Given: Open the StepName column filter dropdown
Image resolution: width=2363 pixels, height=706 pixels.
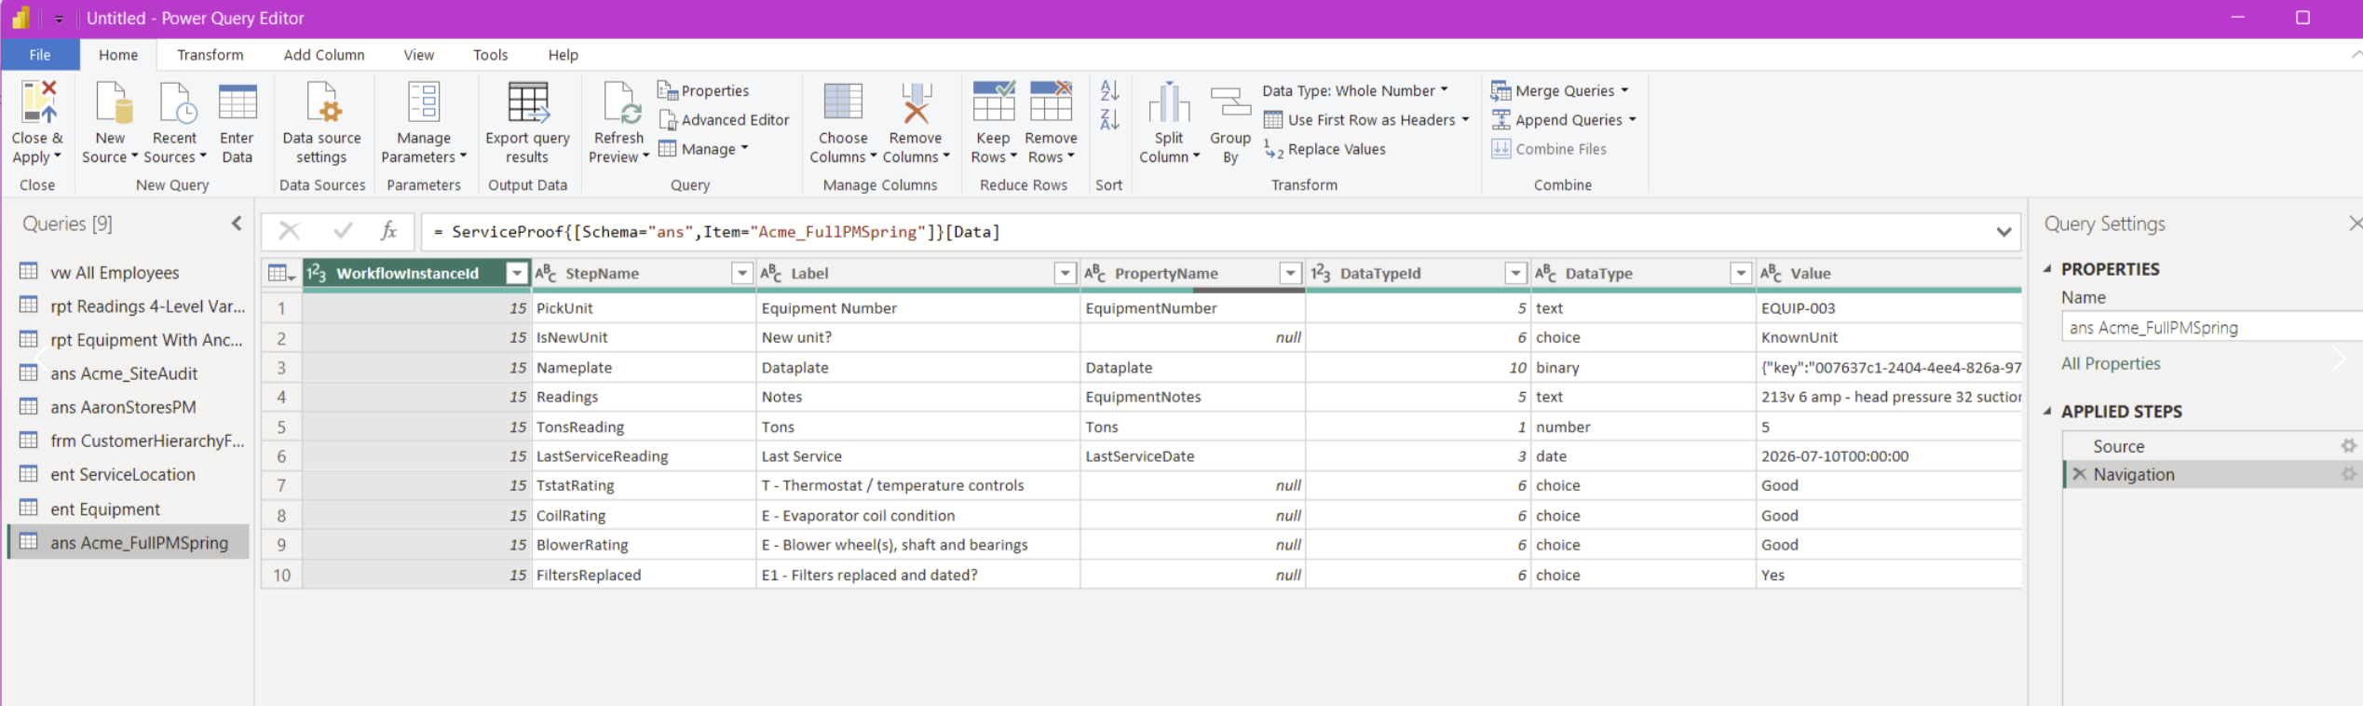Looking at the screenshot, I should (741, 273).
